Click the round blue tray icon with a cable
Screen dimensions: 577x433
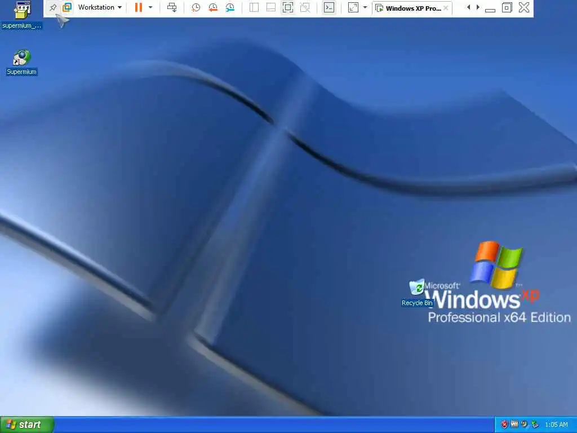click(525, 425)
